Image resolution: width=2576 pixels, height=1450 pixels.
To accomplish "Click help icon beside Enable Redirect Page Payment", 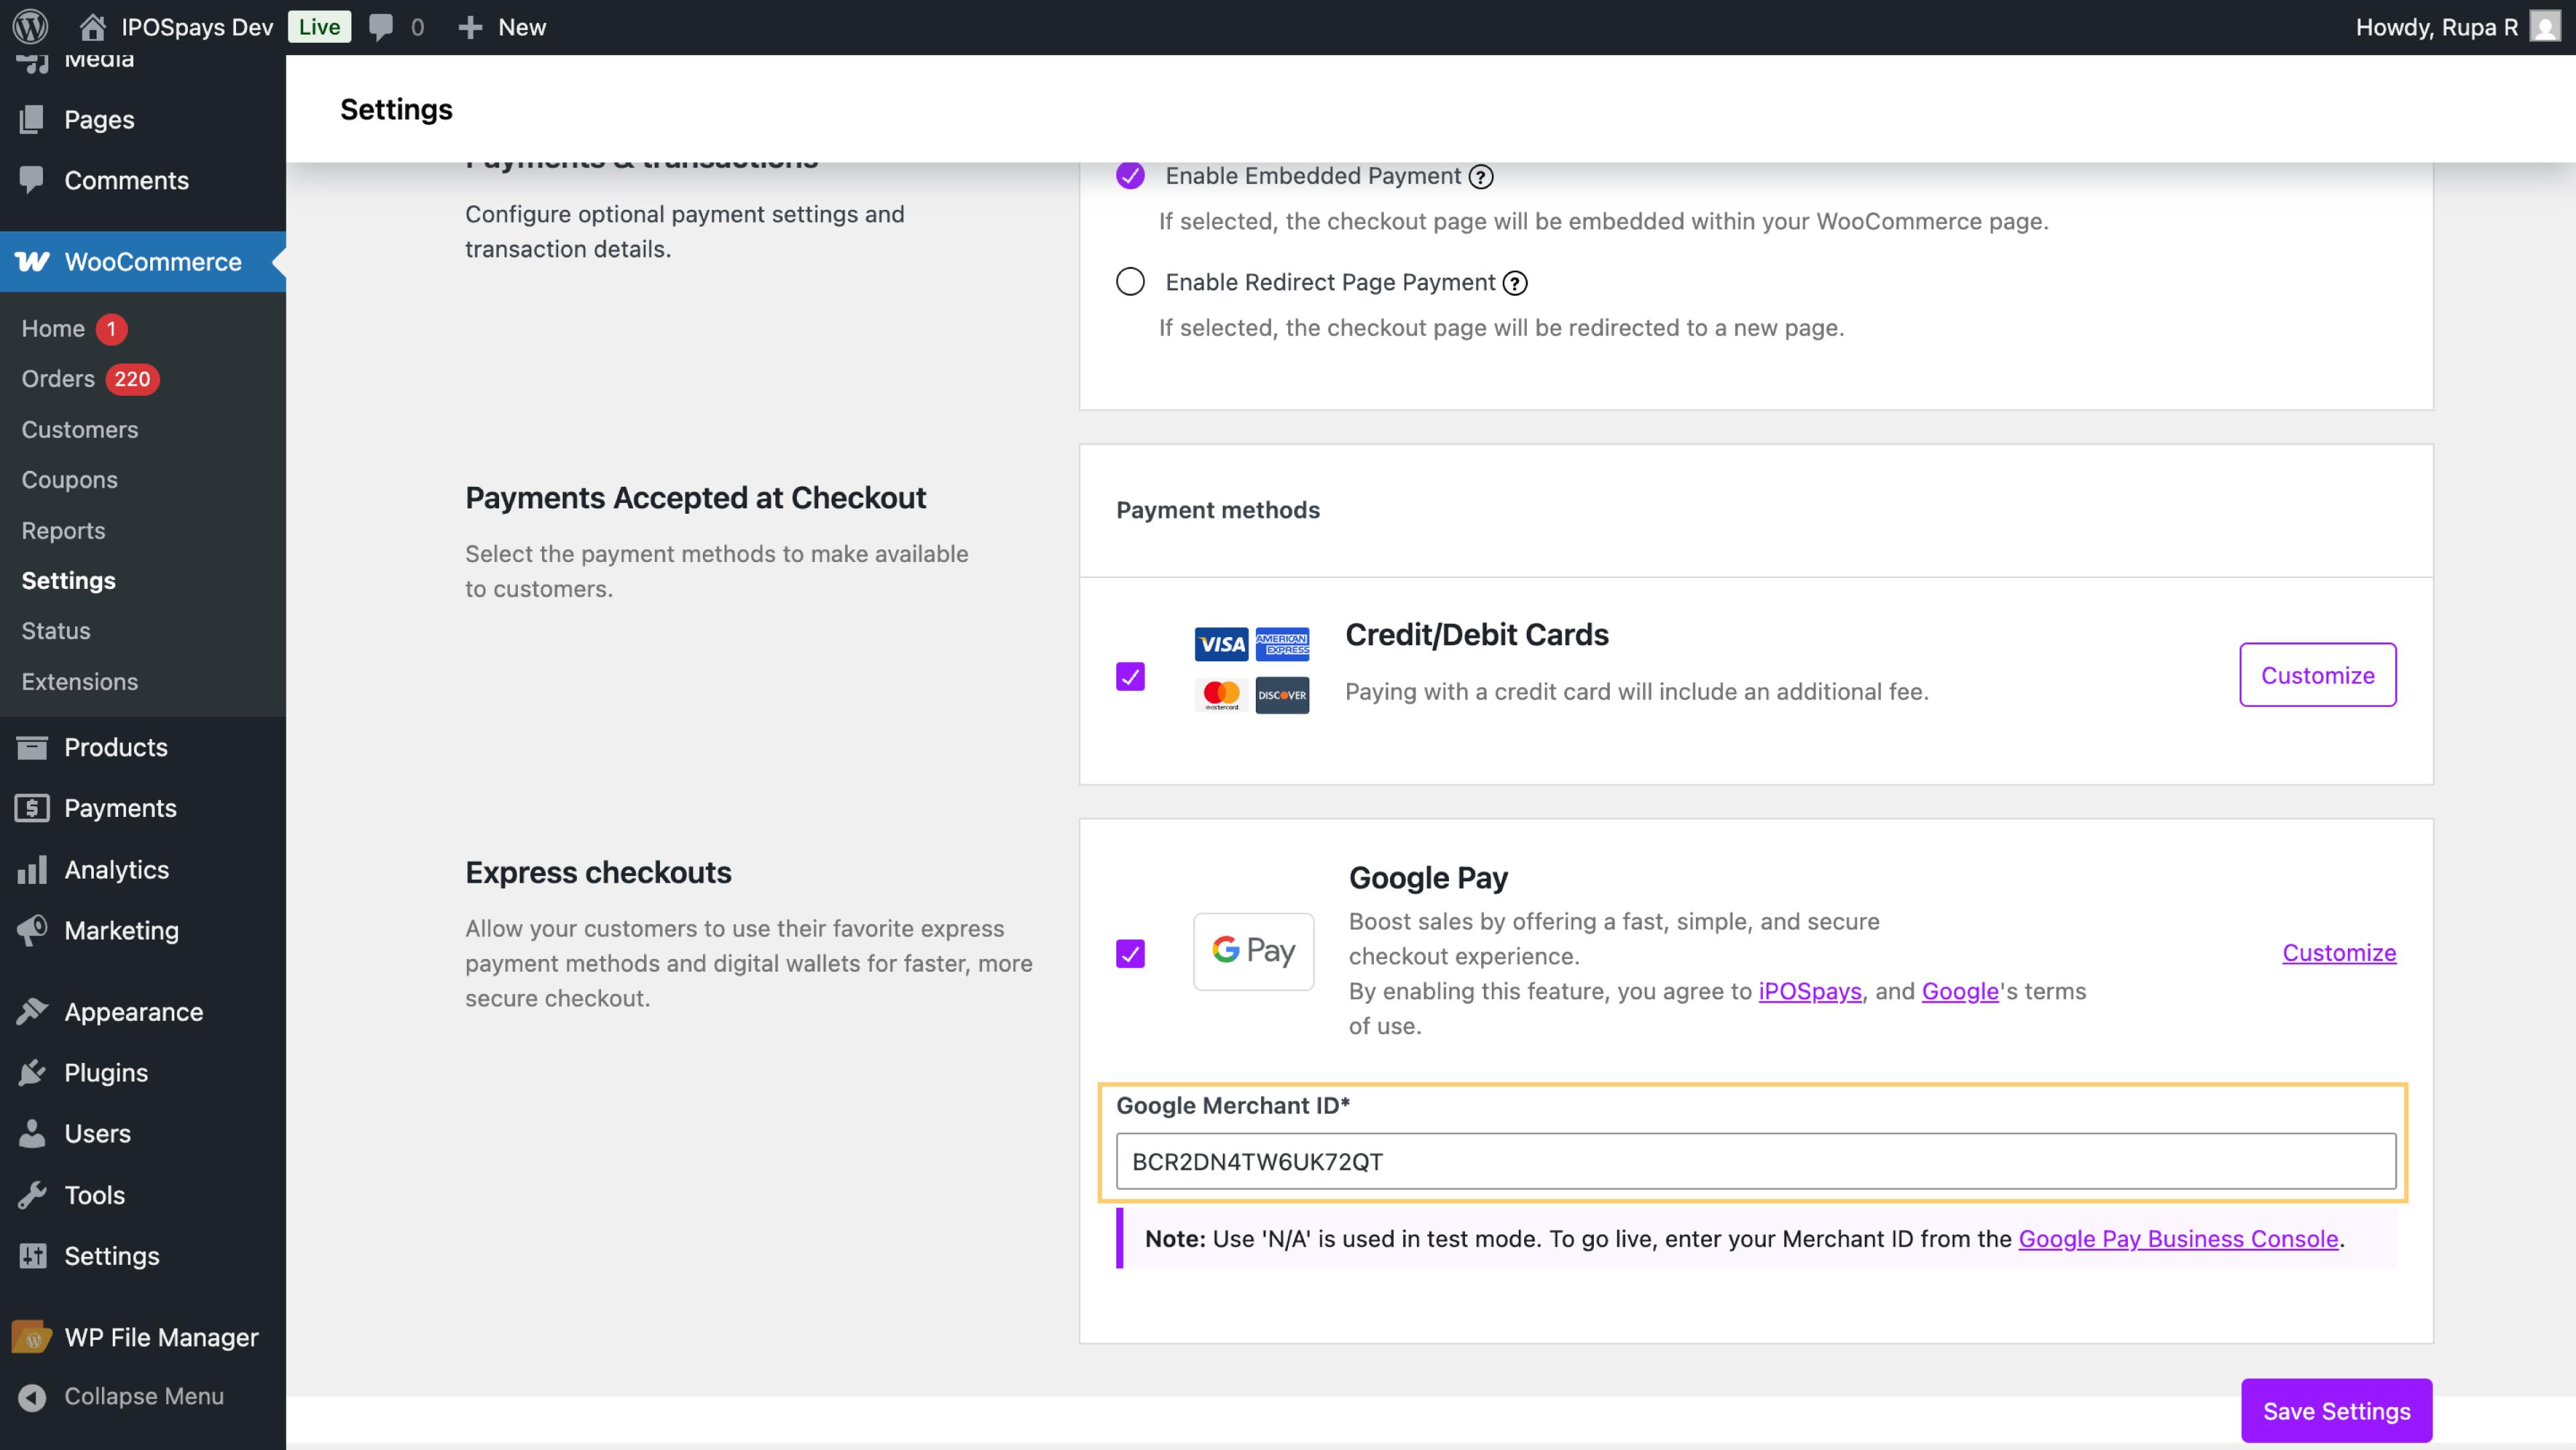I will click(1515, 283).
